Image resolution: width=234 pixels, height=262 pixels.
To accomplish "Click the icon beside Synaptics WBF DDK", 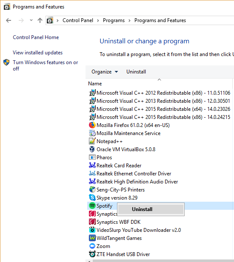I will [x=92, y=222].
